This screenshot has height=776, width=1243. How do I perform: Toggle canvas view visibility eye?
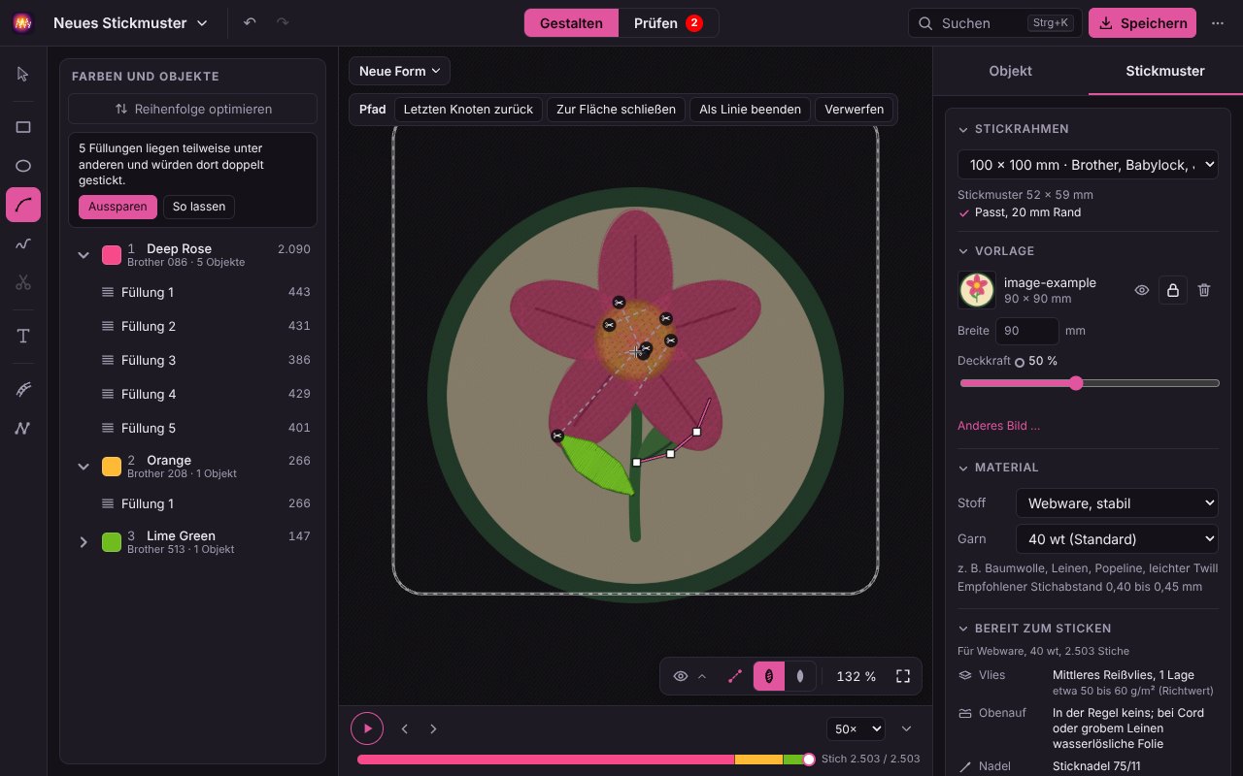pos(681,676)
